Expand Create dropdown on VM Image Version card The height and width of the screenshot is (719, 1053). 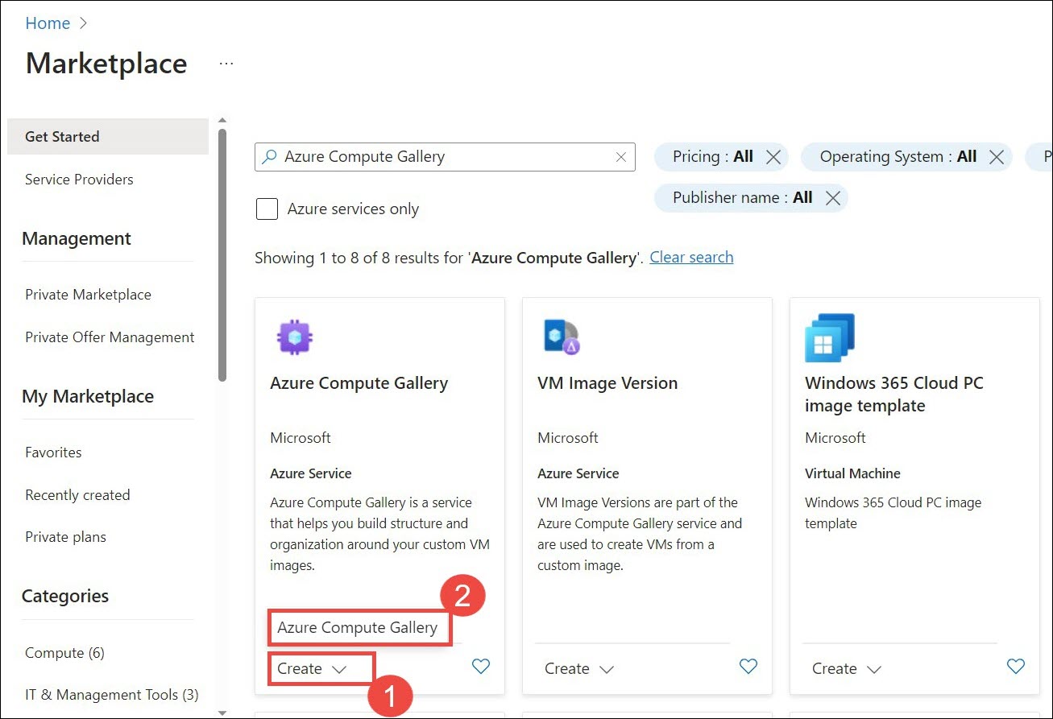point(579,669)
